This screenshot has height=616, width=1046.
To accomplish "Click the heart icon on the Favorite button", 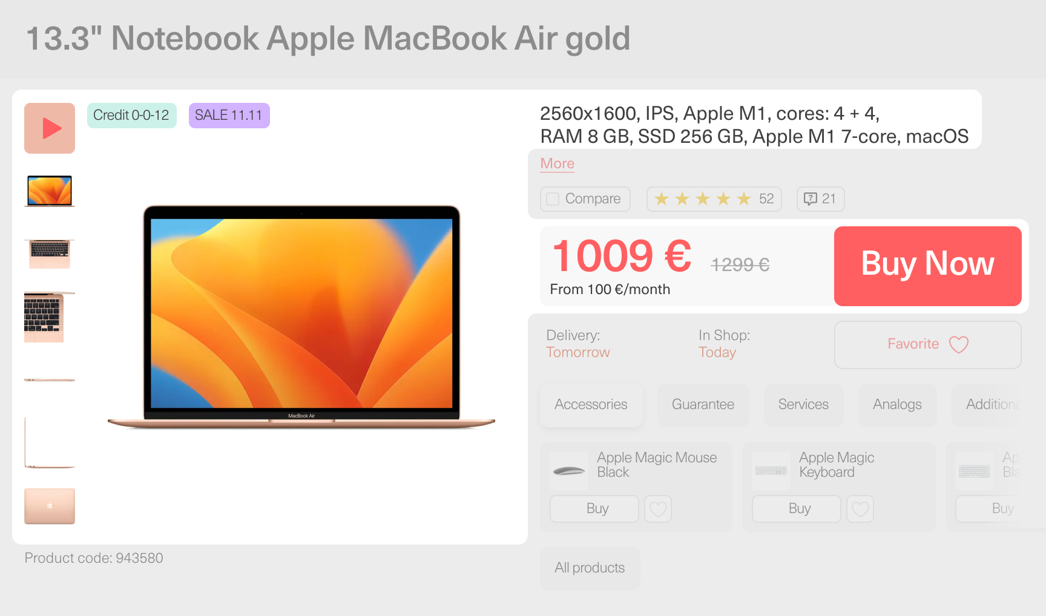I will tap(959, 344).
